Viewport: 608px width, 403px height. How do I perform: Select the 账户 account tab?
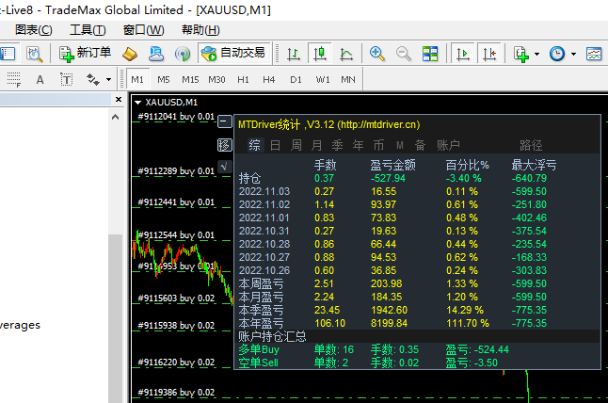448,145
